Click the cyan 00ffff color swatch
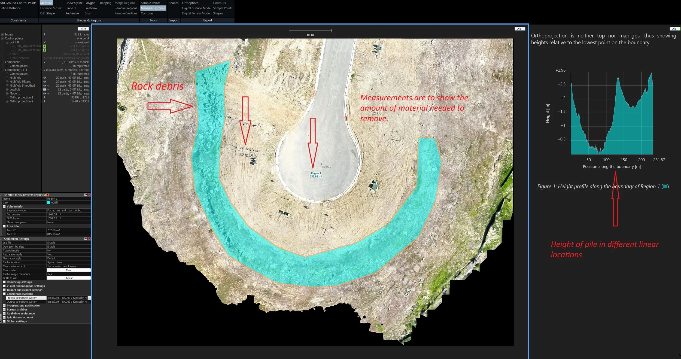The height and width of the screenshot is (359, 681). [49, 203]
